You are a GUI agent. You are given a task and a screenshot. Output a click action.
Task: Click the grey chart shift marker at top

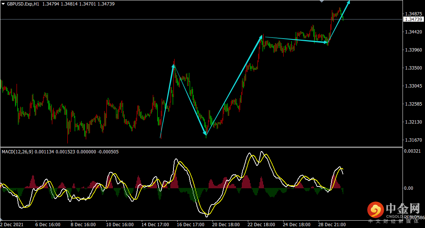click(x=322, y=1)
